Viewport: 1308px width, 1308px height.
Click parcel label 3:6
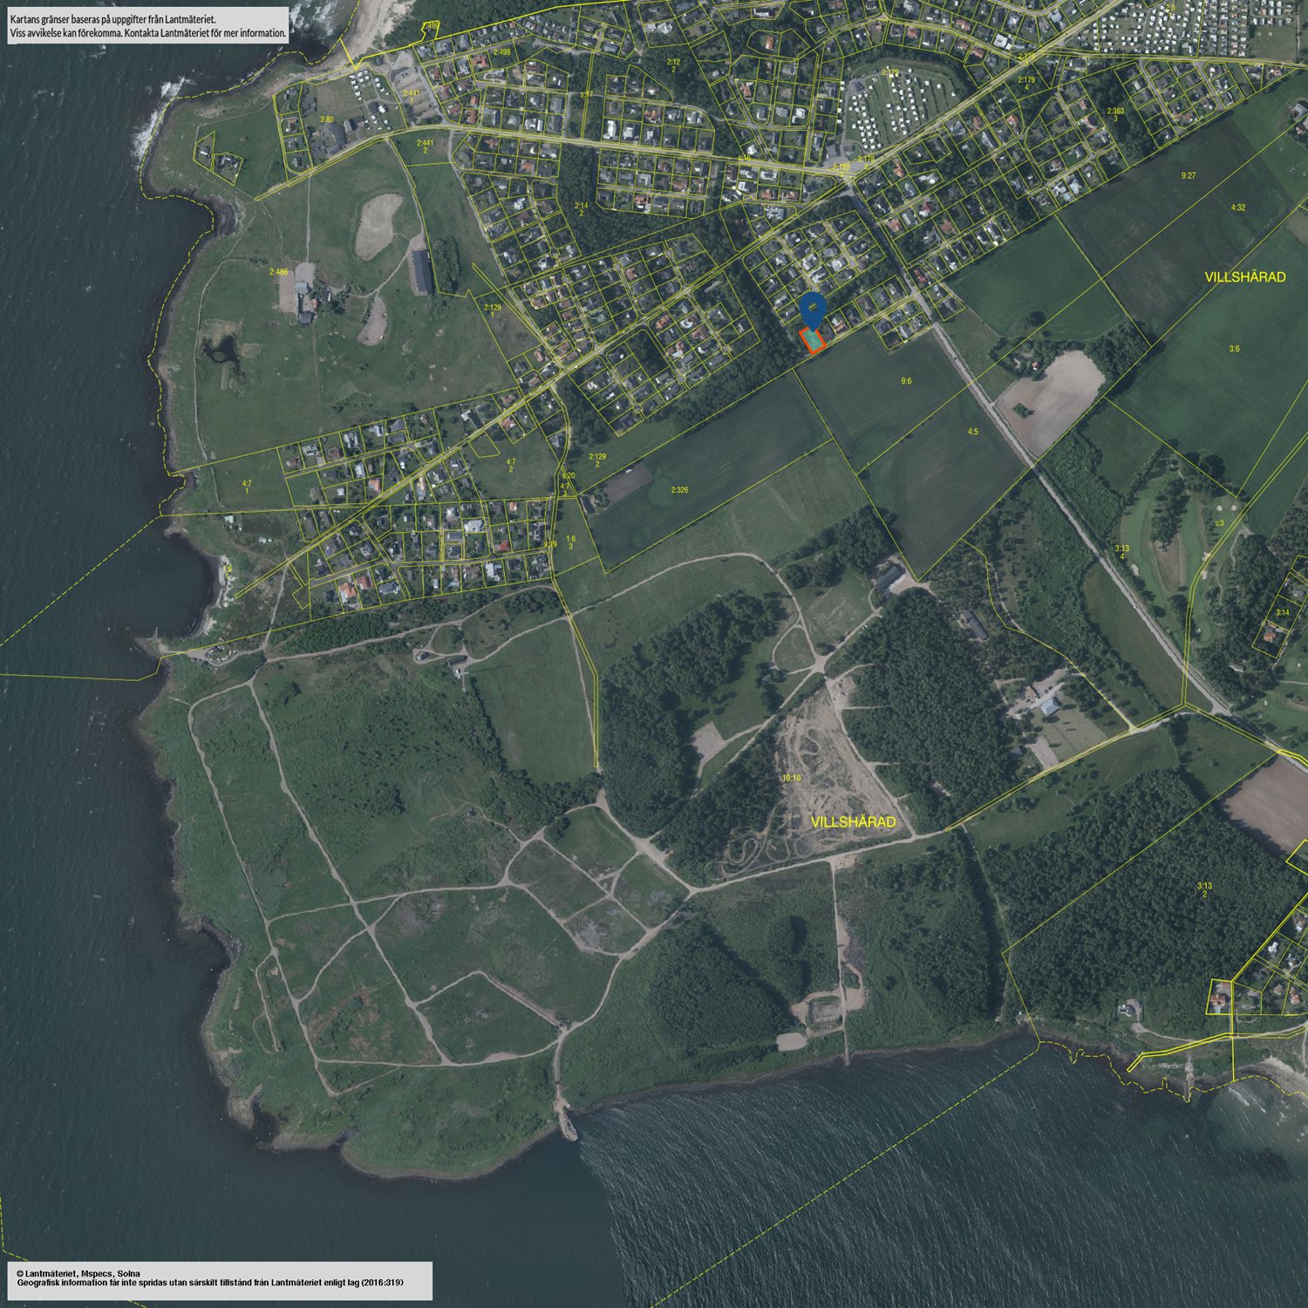coord(1234,349)
